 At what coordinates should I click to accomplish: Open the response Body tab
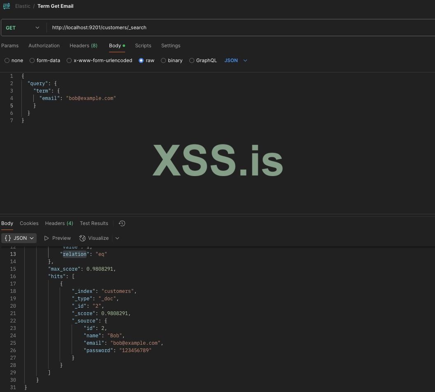coord(7,223)
